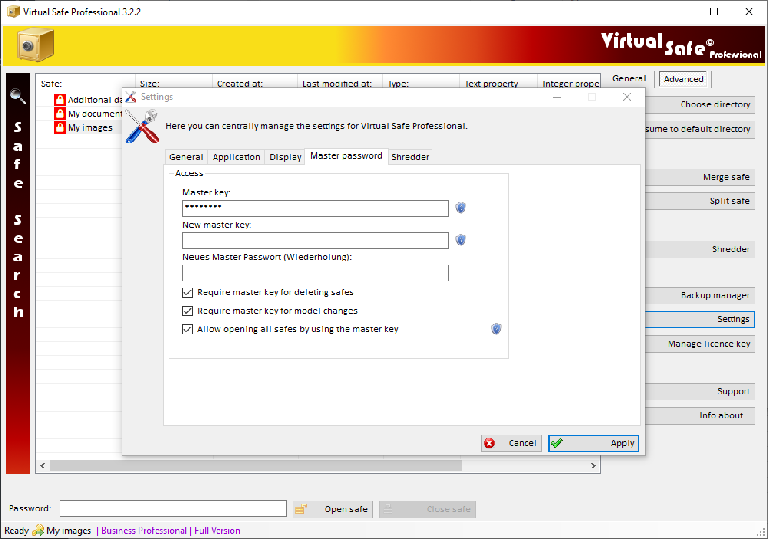Select the Master password tab
Viewport: 768px width, 539px height.
[x=346, y=156]
